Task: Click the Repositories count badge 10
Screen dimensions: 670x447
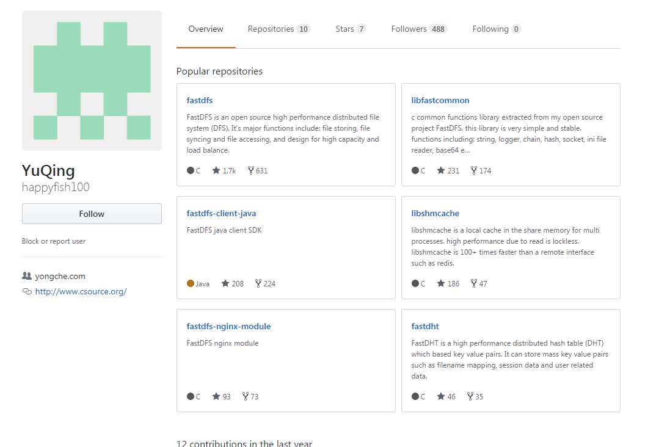Action: (x=304, y=29)
